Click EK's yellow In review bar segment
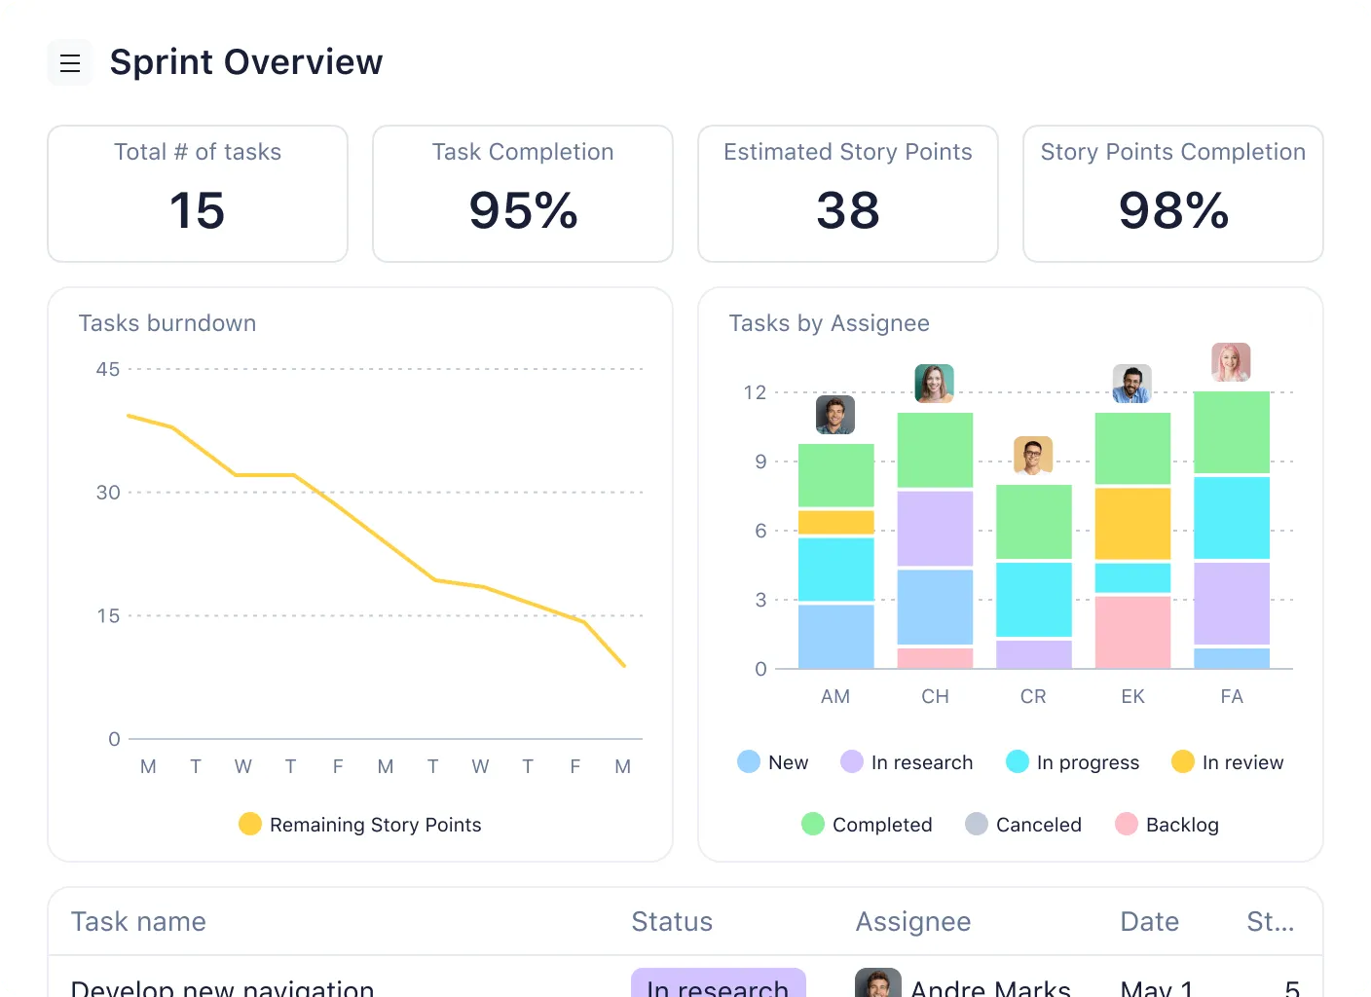Image resolution: width=1371 pixels, height=997 pixels. [x=1132, y=524]
